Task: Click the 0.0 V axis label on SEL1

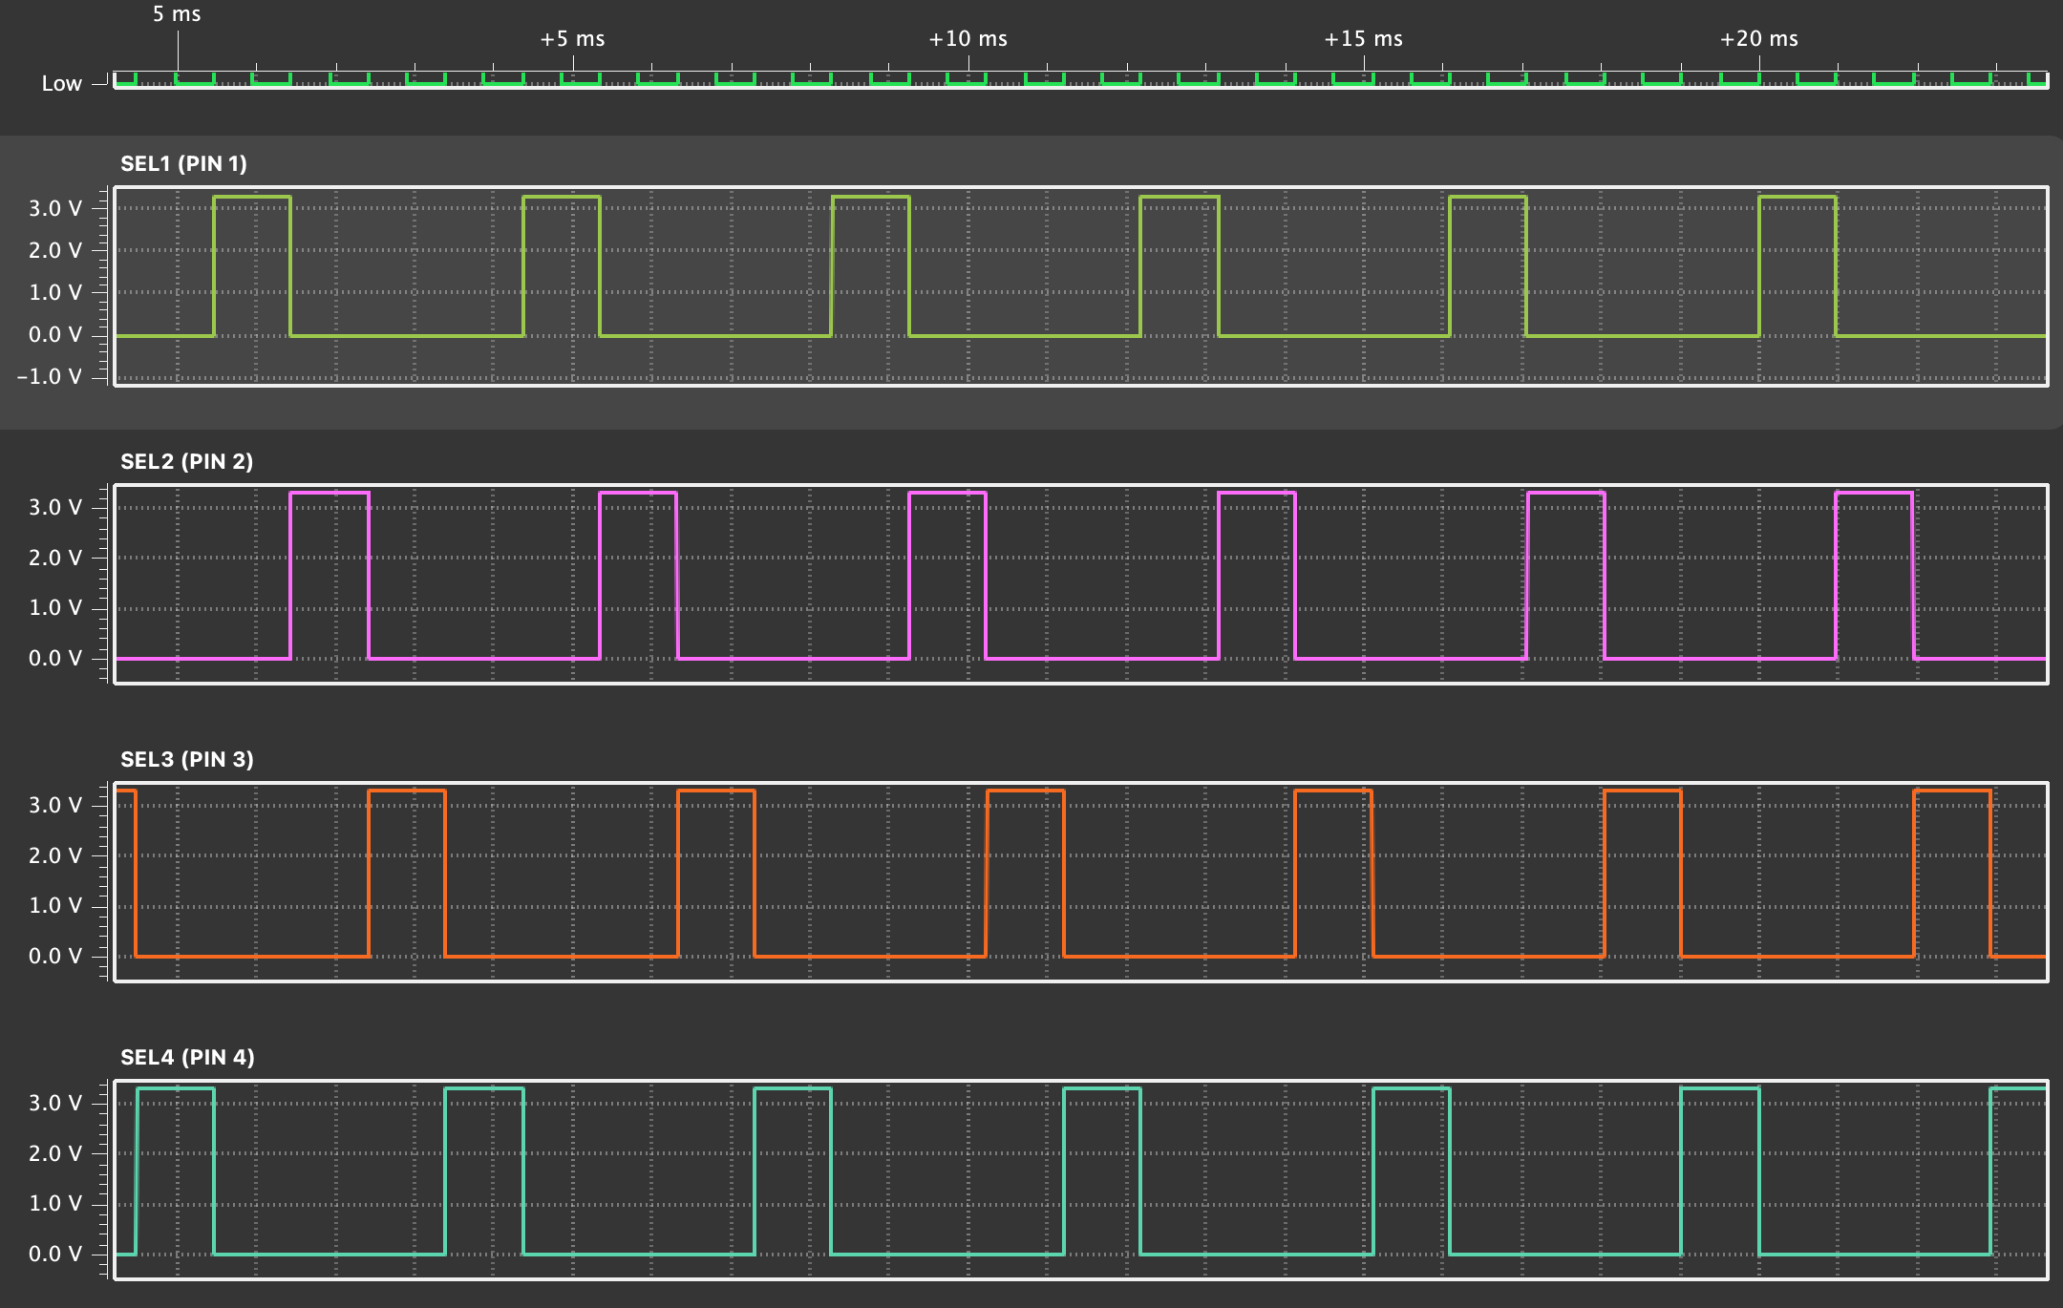Action: 54,334
